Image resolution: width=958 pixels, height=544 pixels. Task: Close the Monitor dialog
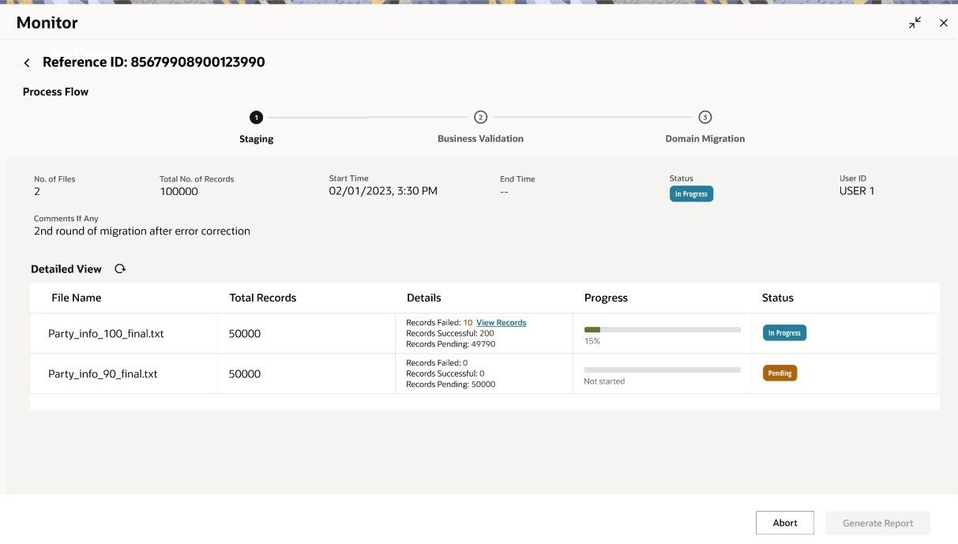point(943,23)
